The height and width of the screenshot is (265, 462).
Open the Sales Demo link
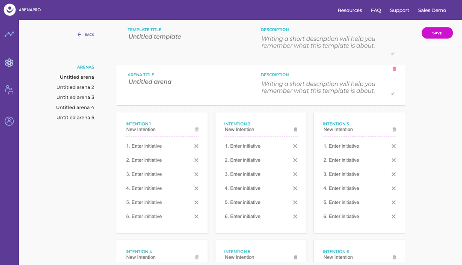click(x=432, y=10)
